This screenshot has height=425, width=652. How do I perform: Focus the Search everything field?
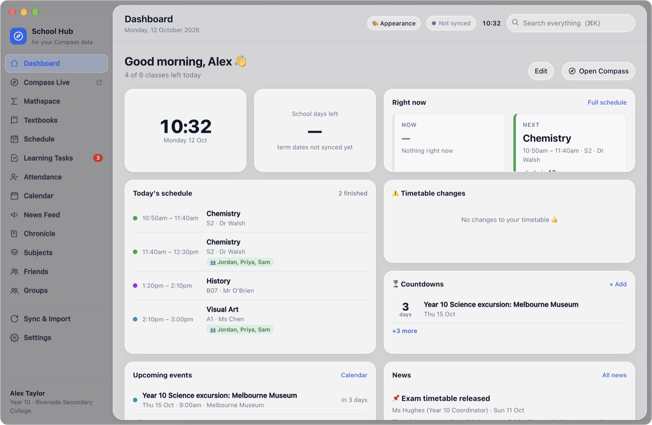[x=570, y=23]
